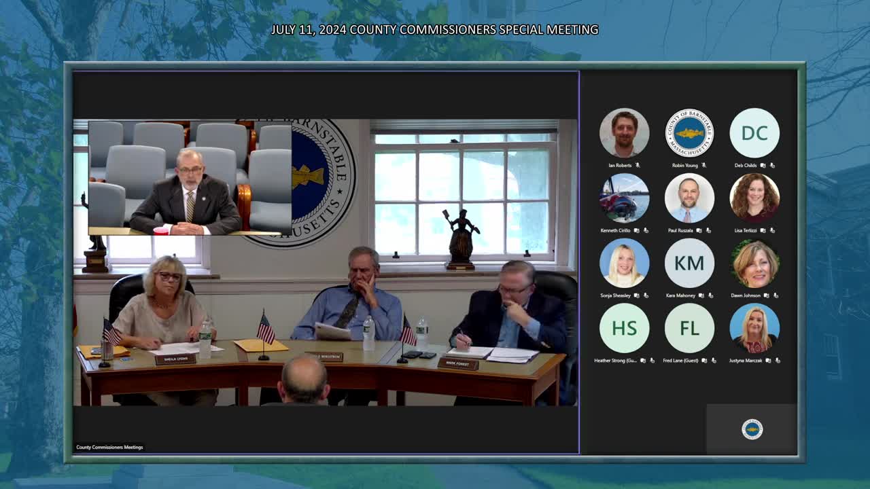The height and width of the screenshot is (489, 870).
Task: Click the muted mic icon beside Fred Lane
Action: (714, 361)
